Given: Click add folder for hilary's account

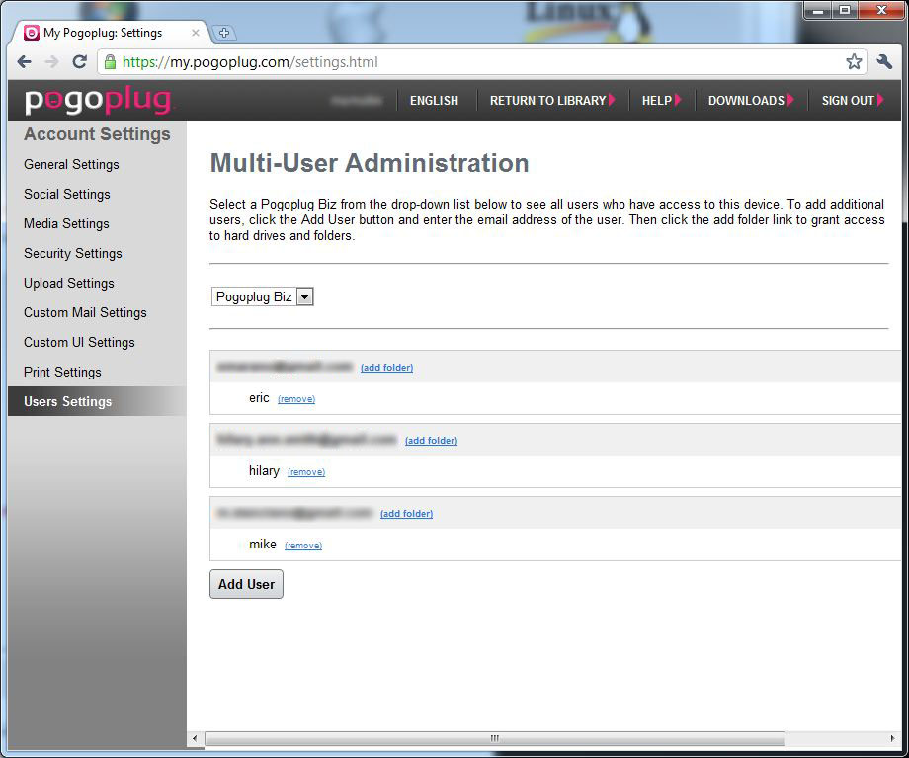Looking at the screenshot, I should point(432,440).
